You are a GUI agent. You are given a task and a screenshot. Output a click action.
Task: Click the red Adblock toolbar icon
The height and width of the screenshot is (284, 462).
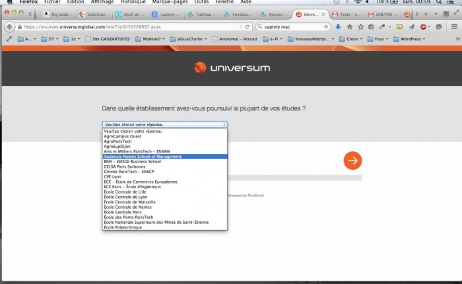coord(424,27)
